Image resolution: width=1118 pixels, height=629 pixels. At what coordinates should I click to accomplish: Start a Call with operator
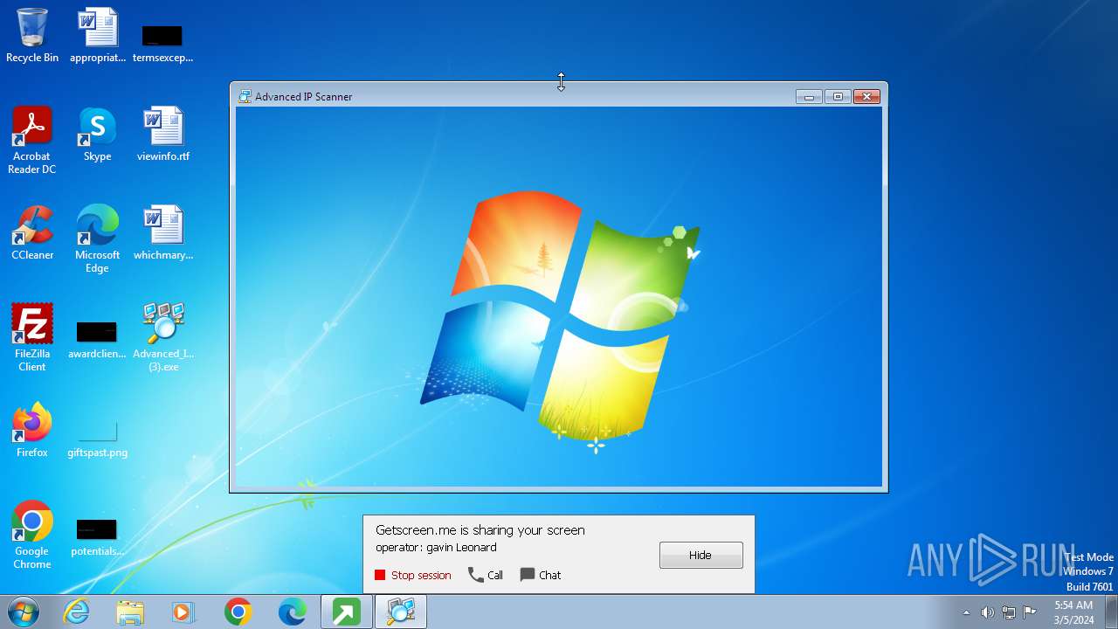[486, 575]
